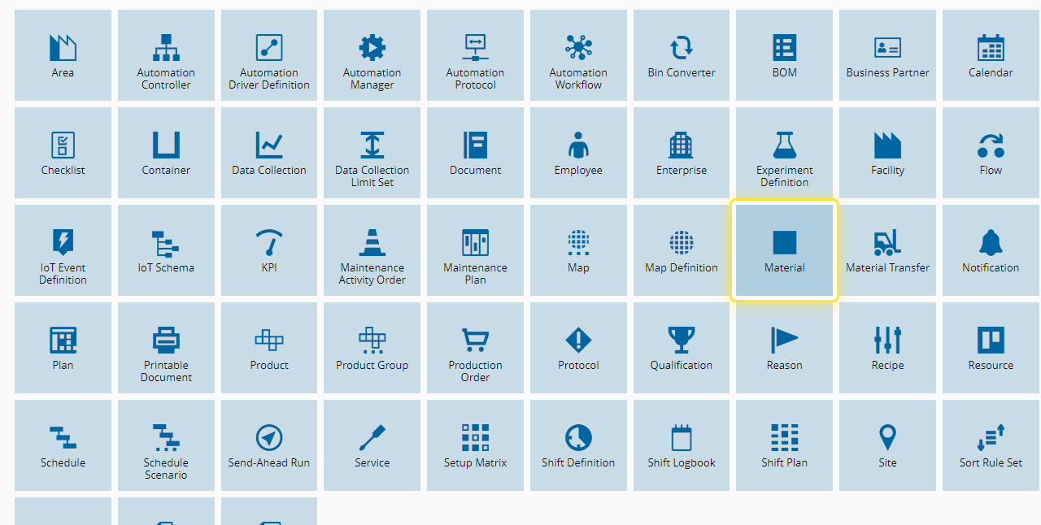Viewport: 1041px width, 525px height.
Task: Open the Employee tile
Action: pyautogui.click(x=578, y=153)
